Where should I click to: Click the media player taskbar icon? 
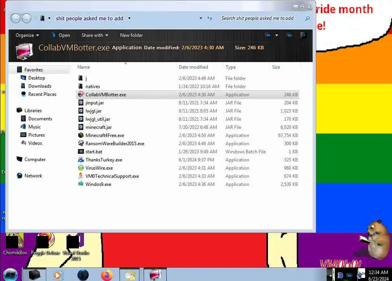tap(58, 275)
